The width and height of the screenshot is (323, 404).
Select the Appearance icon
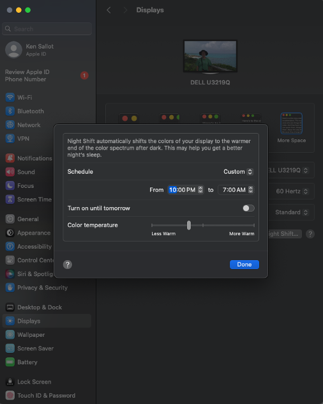click(10, 233)
